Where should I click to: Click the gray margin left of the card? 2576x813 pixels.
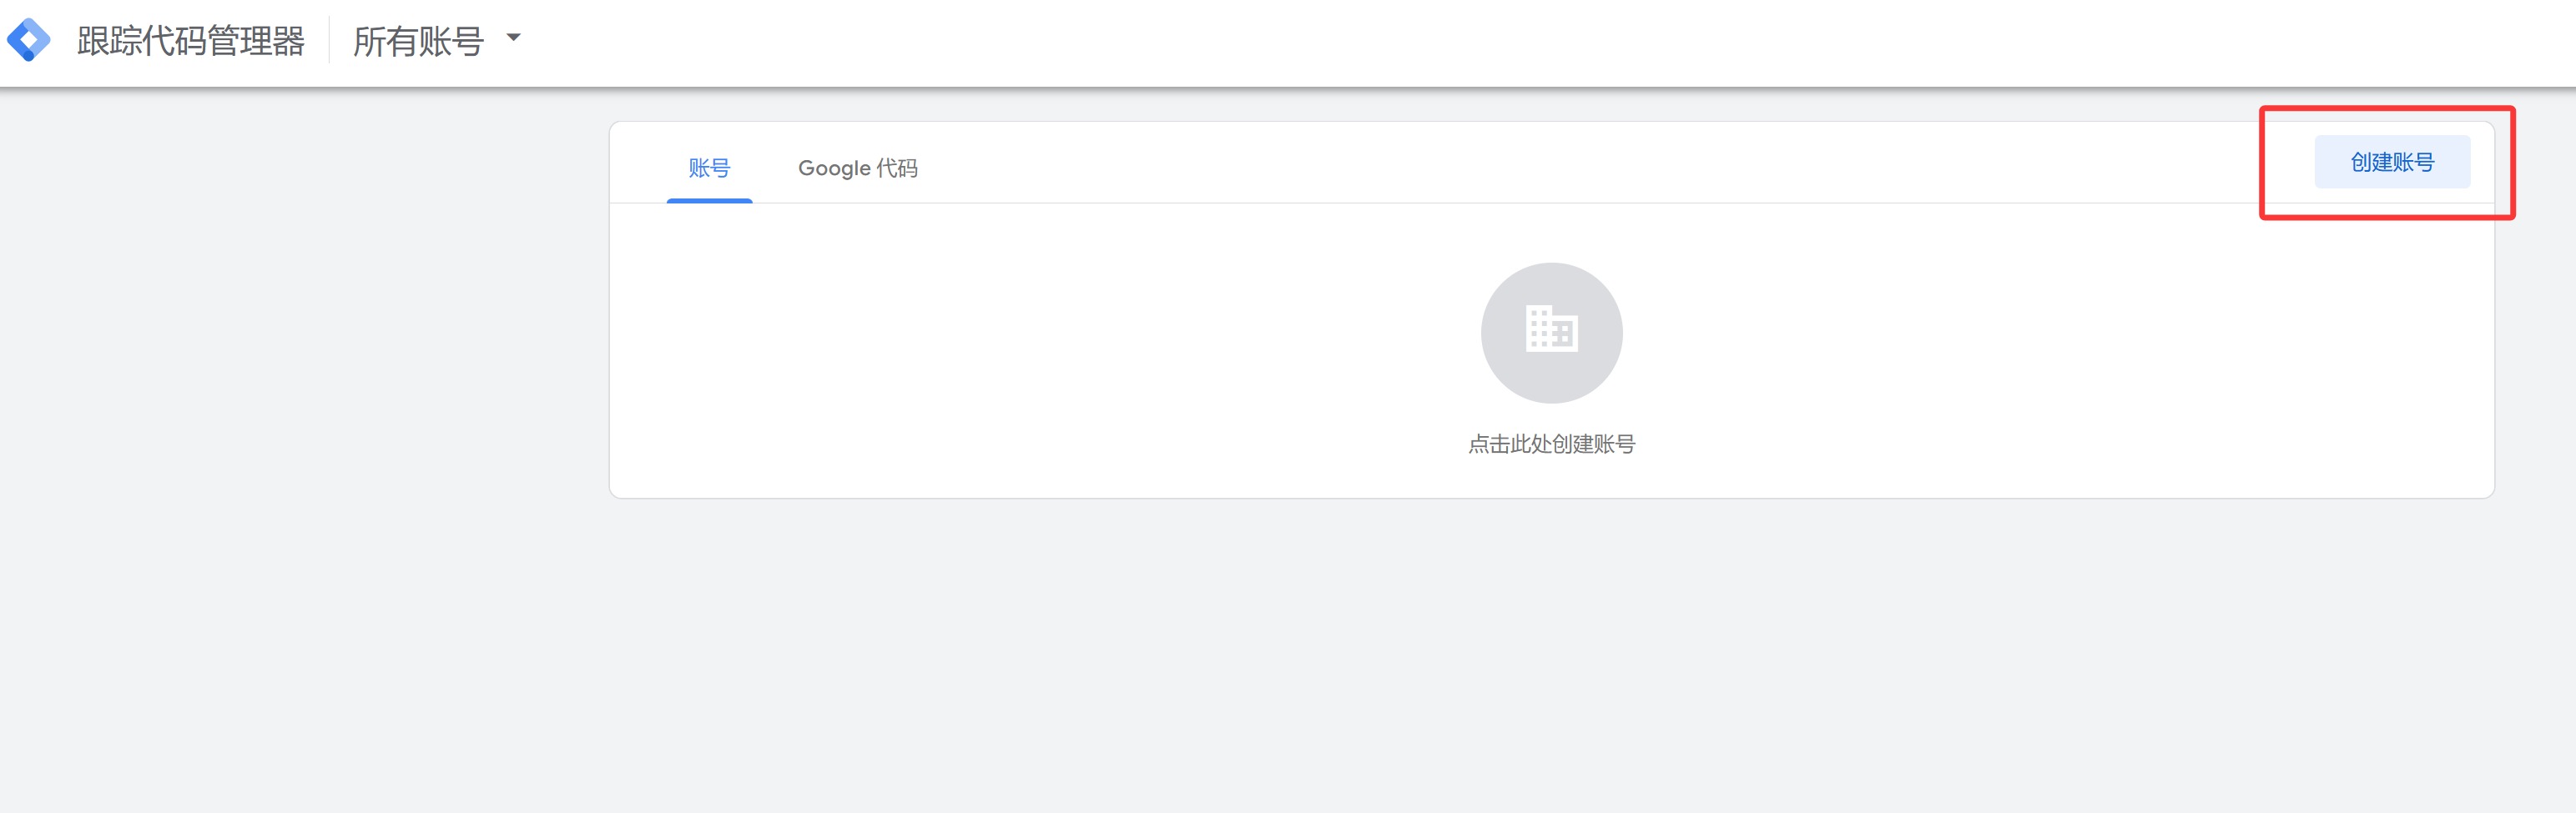[300, 399]
